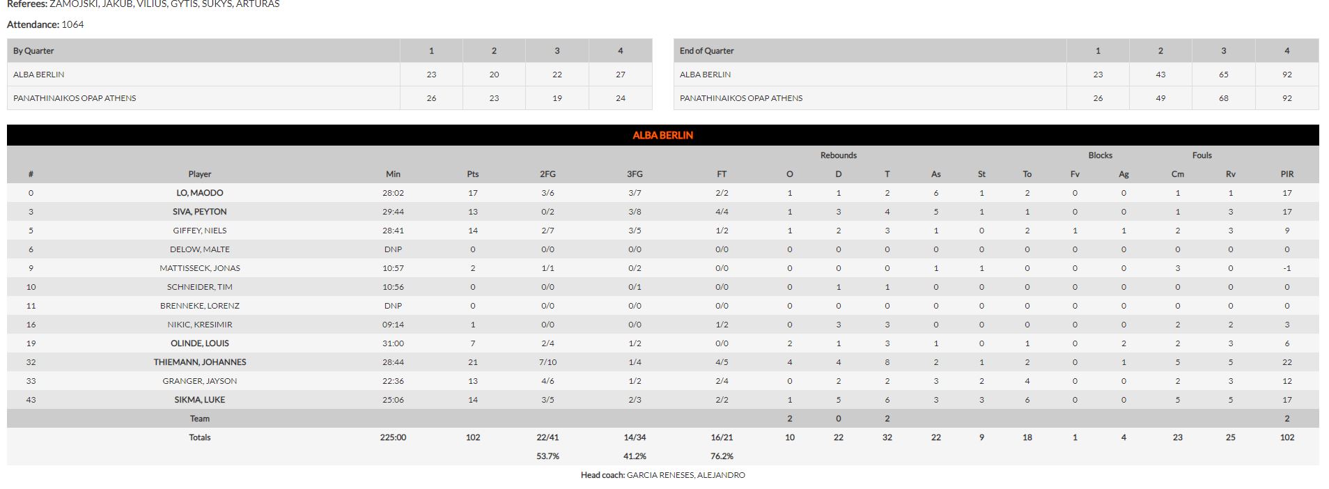The width and height of the screenshot is (1329, 489).
Task: Open Maodo Lo's player page
Action: point(199,193)
